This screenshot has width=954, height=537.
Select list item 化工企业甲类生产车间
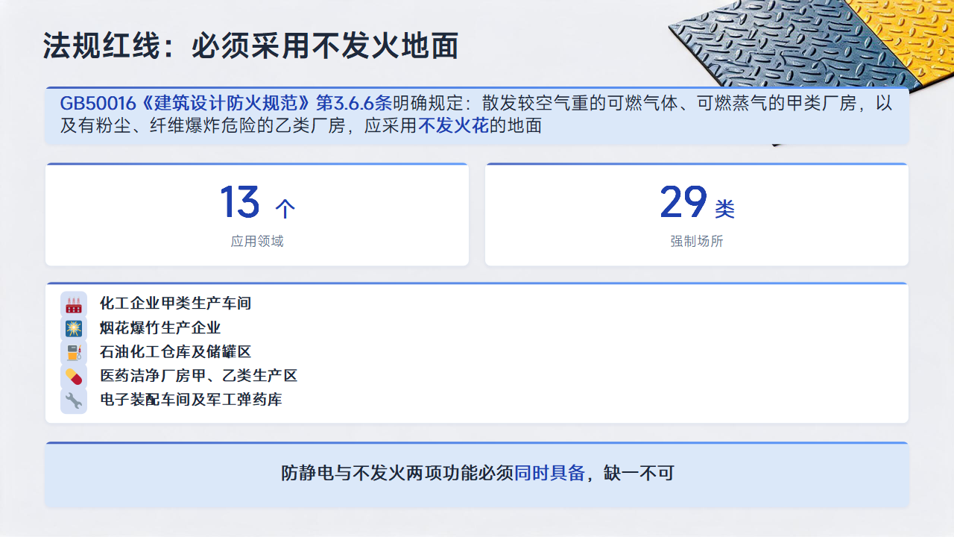tap(176, 304)
